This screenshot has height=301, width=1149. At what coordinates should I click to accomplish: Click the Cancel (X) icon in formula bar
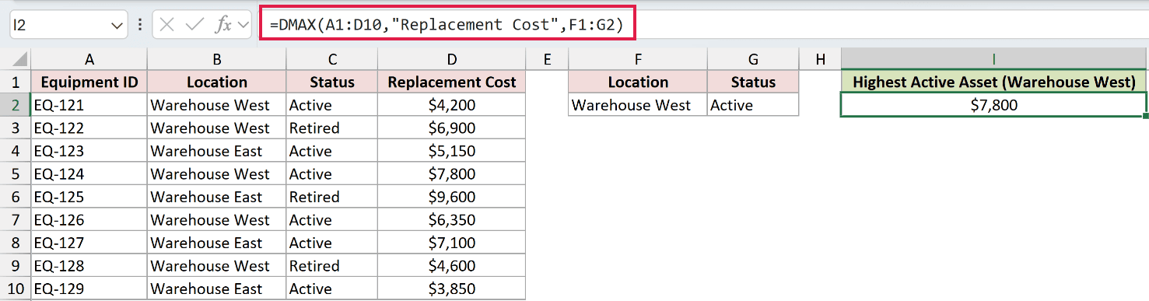(x=166, y=24)
